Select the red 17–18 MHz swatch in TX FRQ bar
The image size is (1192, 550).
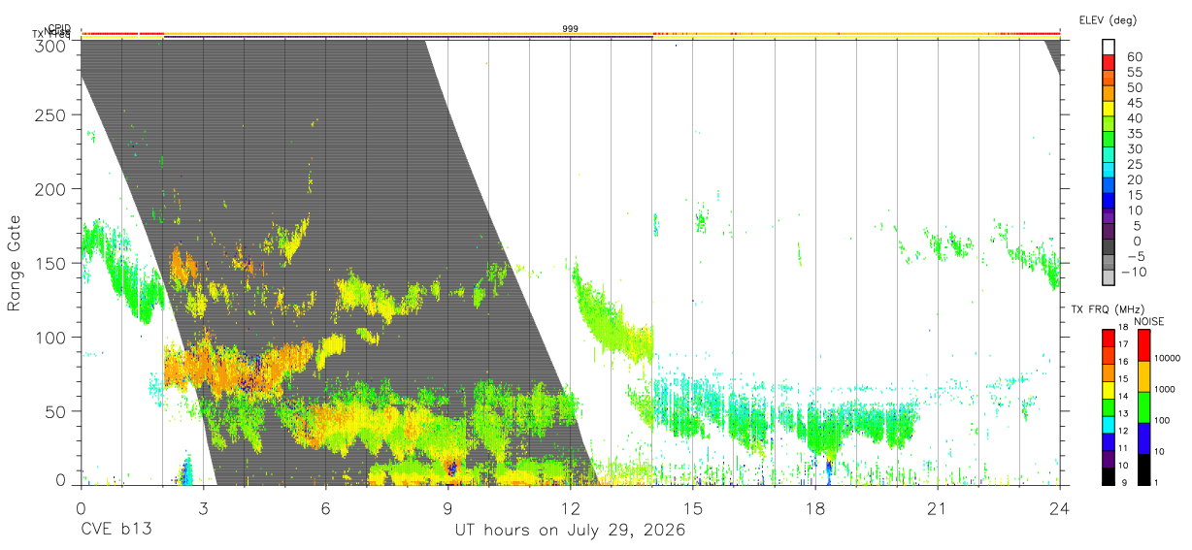(1109, 337)
